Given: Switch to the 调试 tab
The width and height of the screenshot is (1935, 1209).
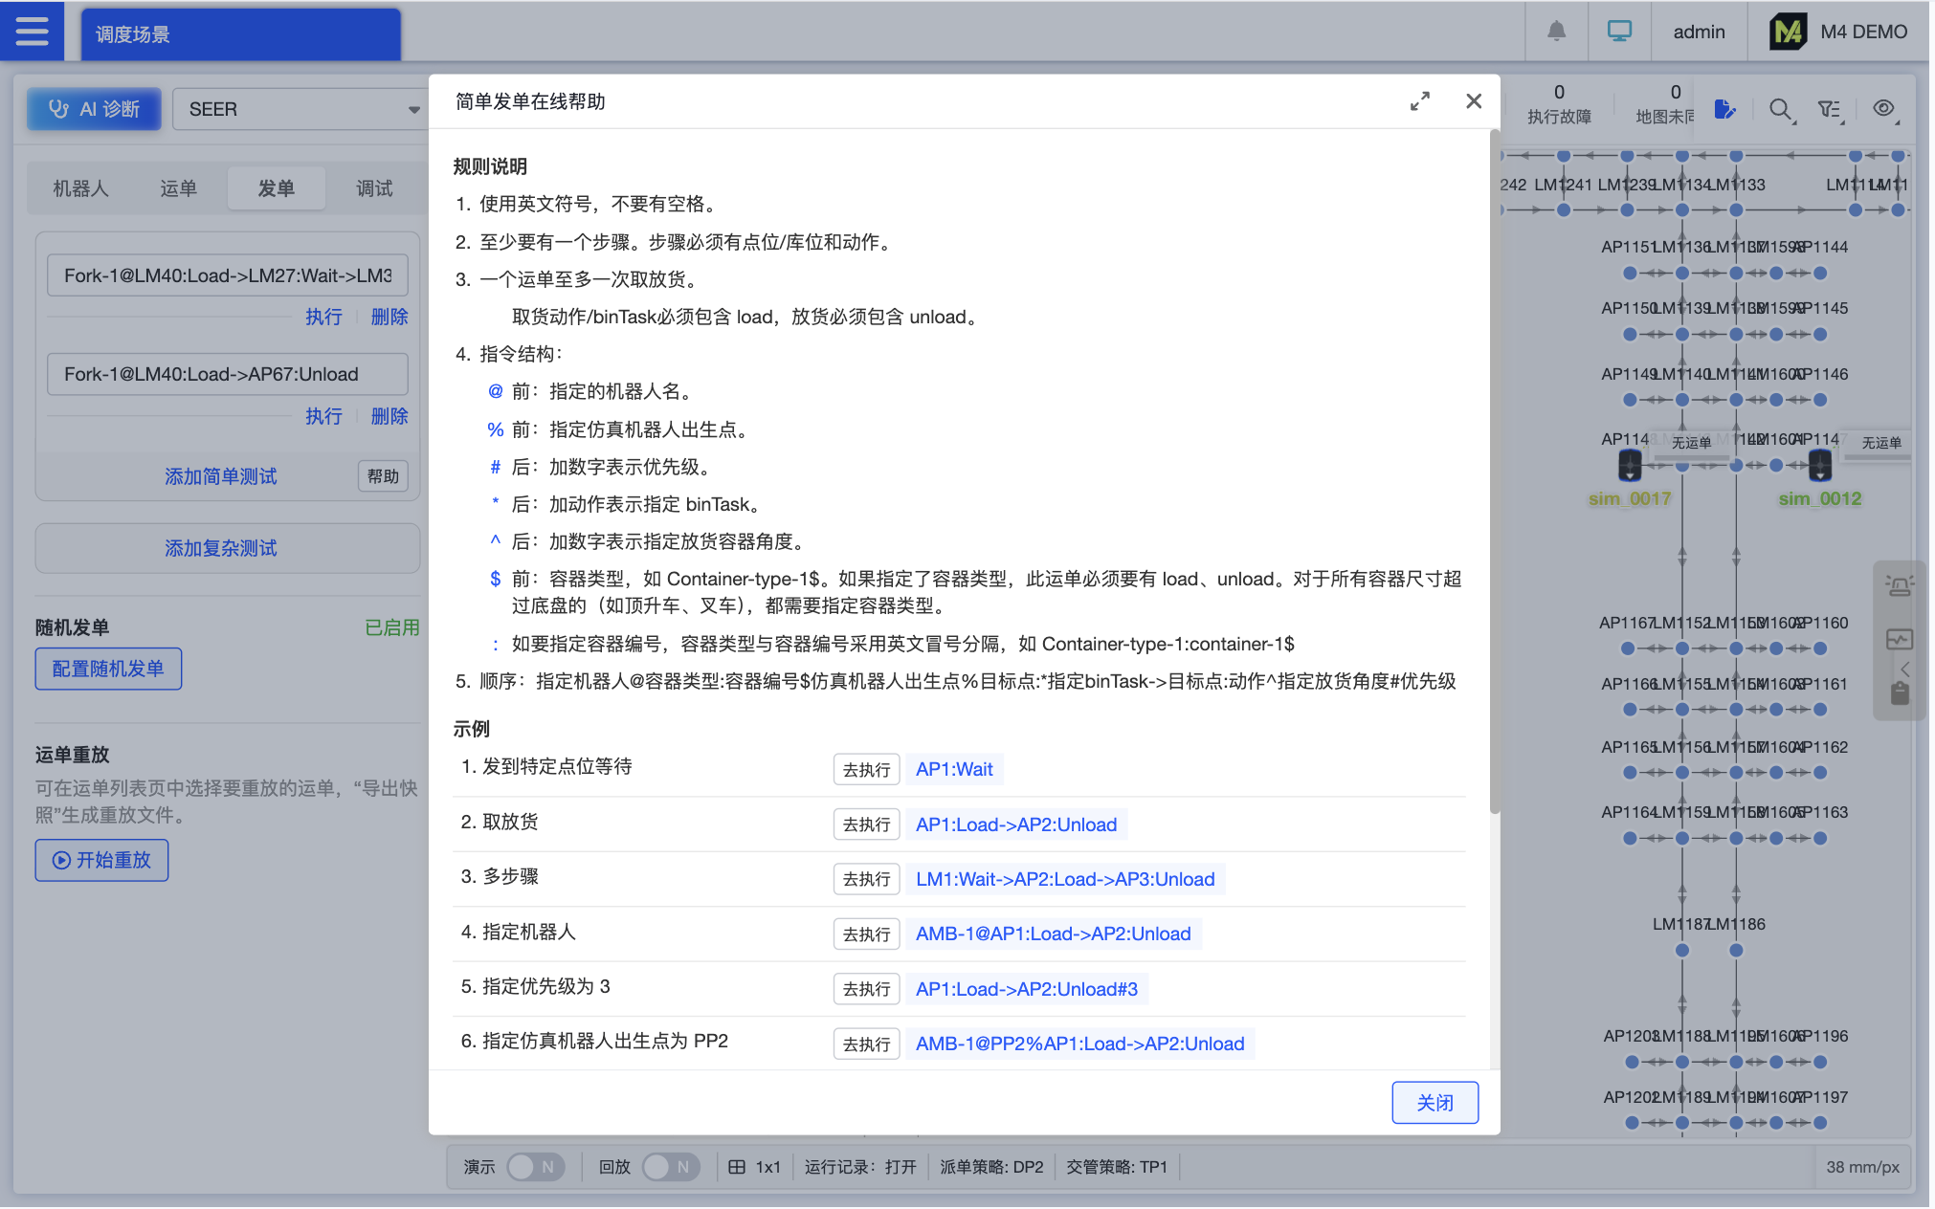Looking at the screenshot, I should pos(373,187).
